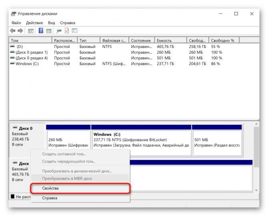Click the Forward arrow toolbar icon
This screenshot has width=268, height=216.
[x=20, y=31]
